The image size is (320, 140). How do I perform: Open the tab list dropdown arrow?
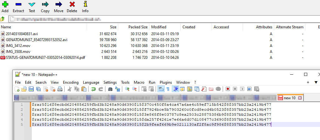click(x=316, y=82)
